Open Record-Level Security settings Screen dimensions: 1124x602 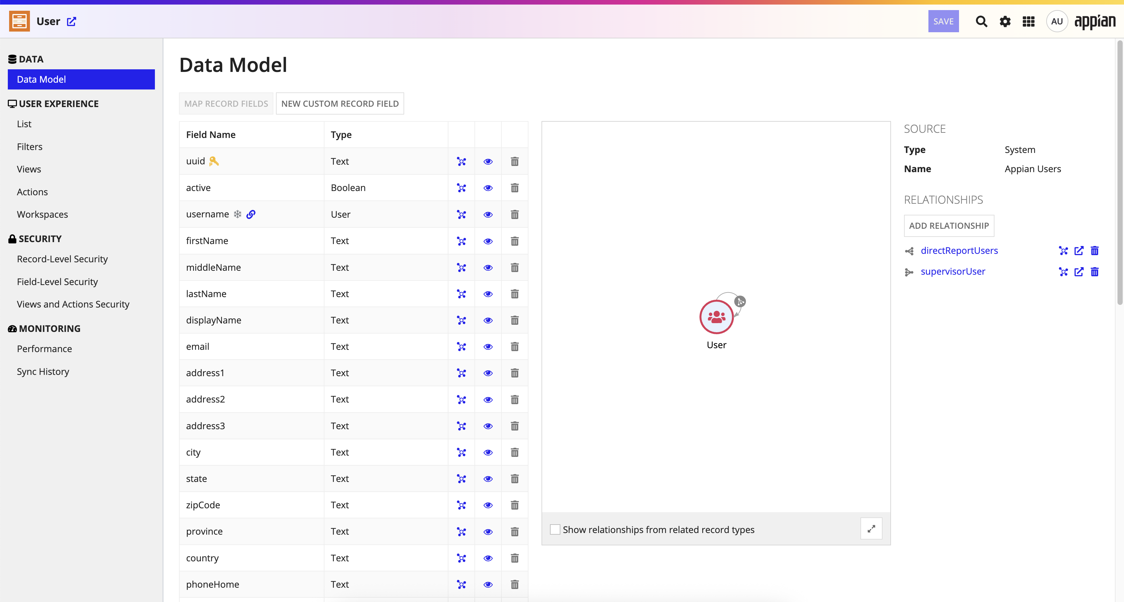62,259
